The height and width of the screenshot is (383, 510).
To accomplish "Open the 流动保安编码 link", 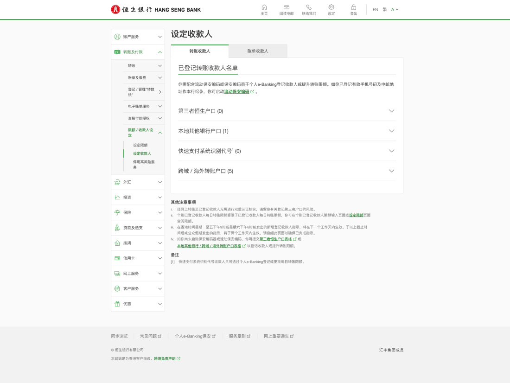I will tap(237, 92).
